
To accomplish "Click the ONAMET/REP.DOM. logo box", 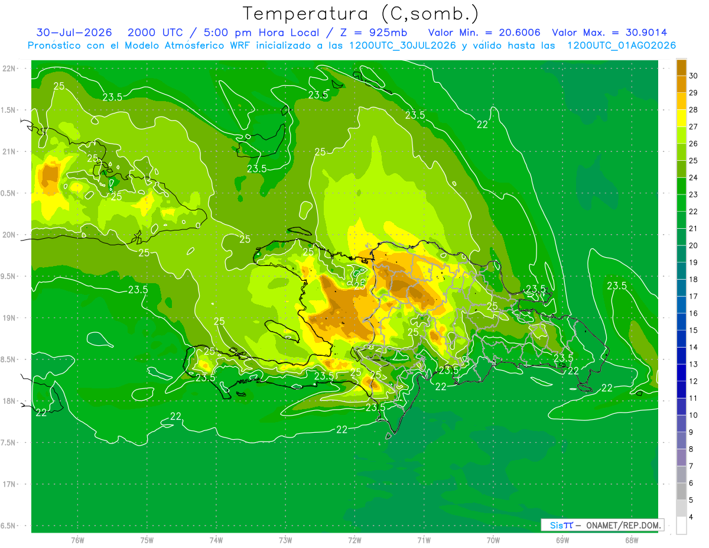I will tap(602, 525).
